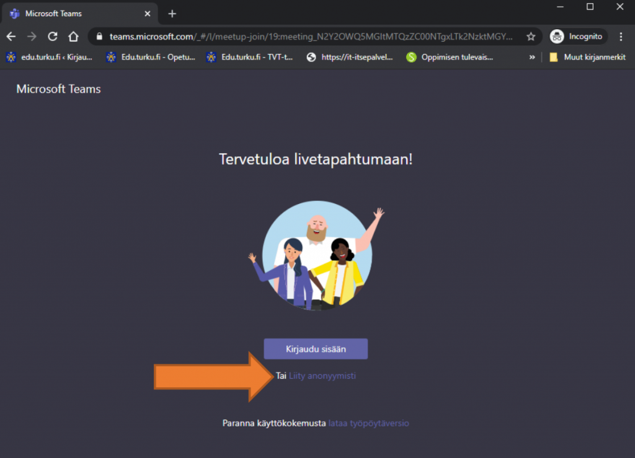Click the waving people illustration
Viewport: 635px width, 458px height.
tap(316, 256)
